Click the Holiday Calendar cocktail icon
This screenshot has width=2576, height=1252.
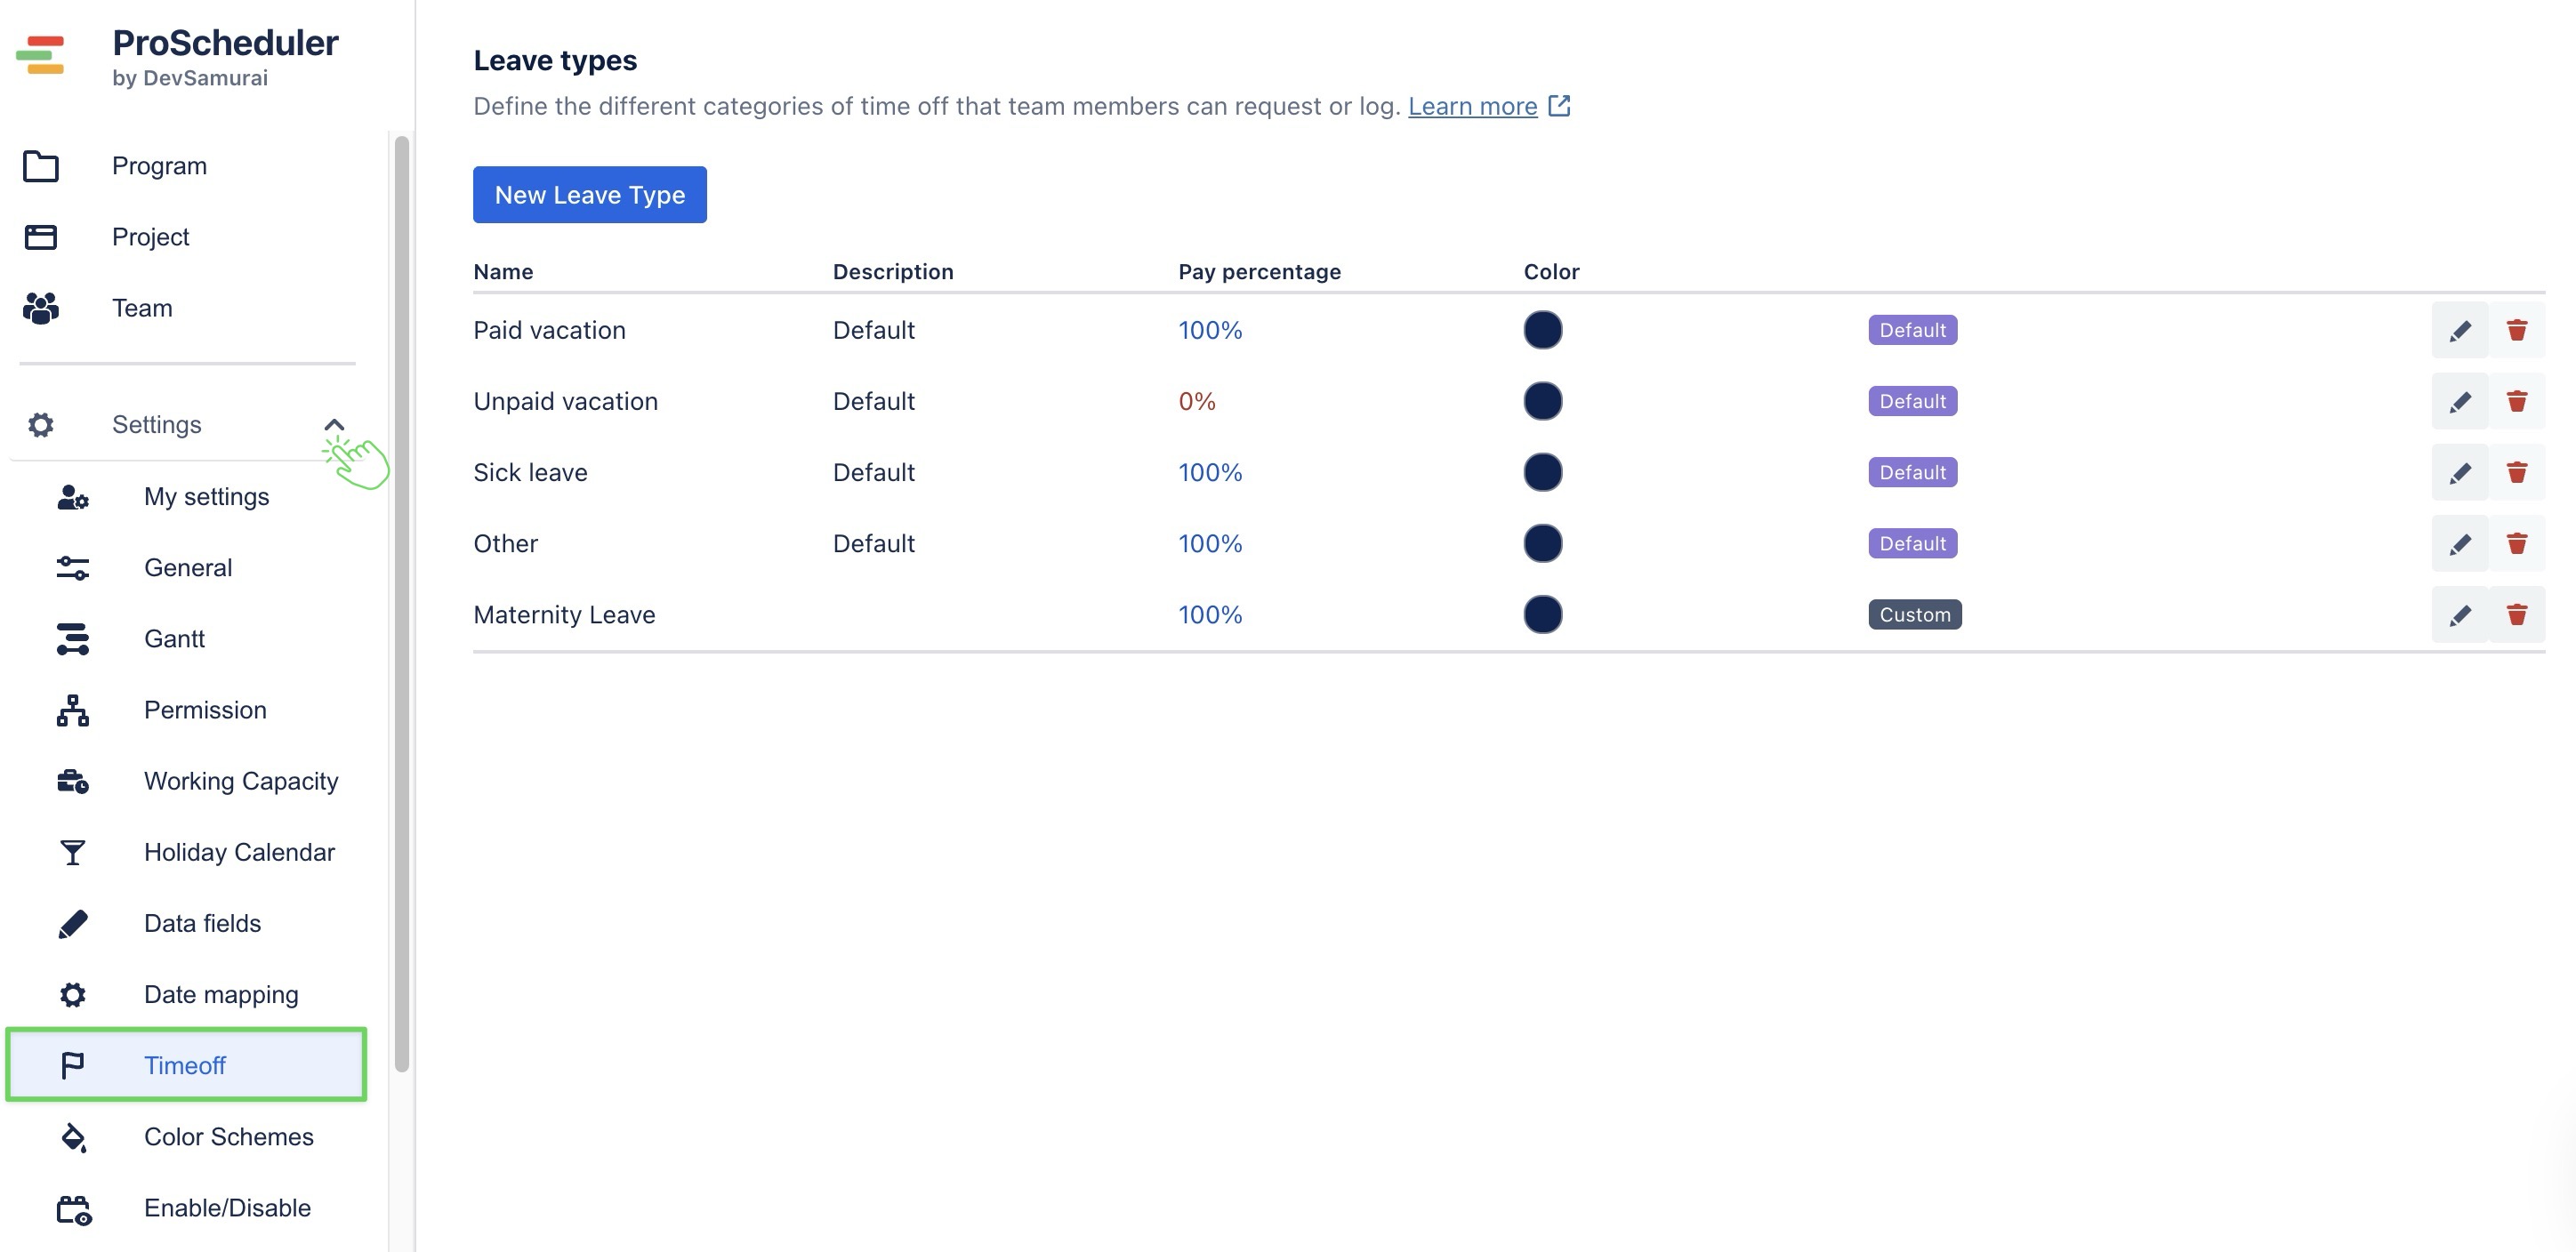(x=72, y=852)
